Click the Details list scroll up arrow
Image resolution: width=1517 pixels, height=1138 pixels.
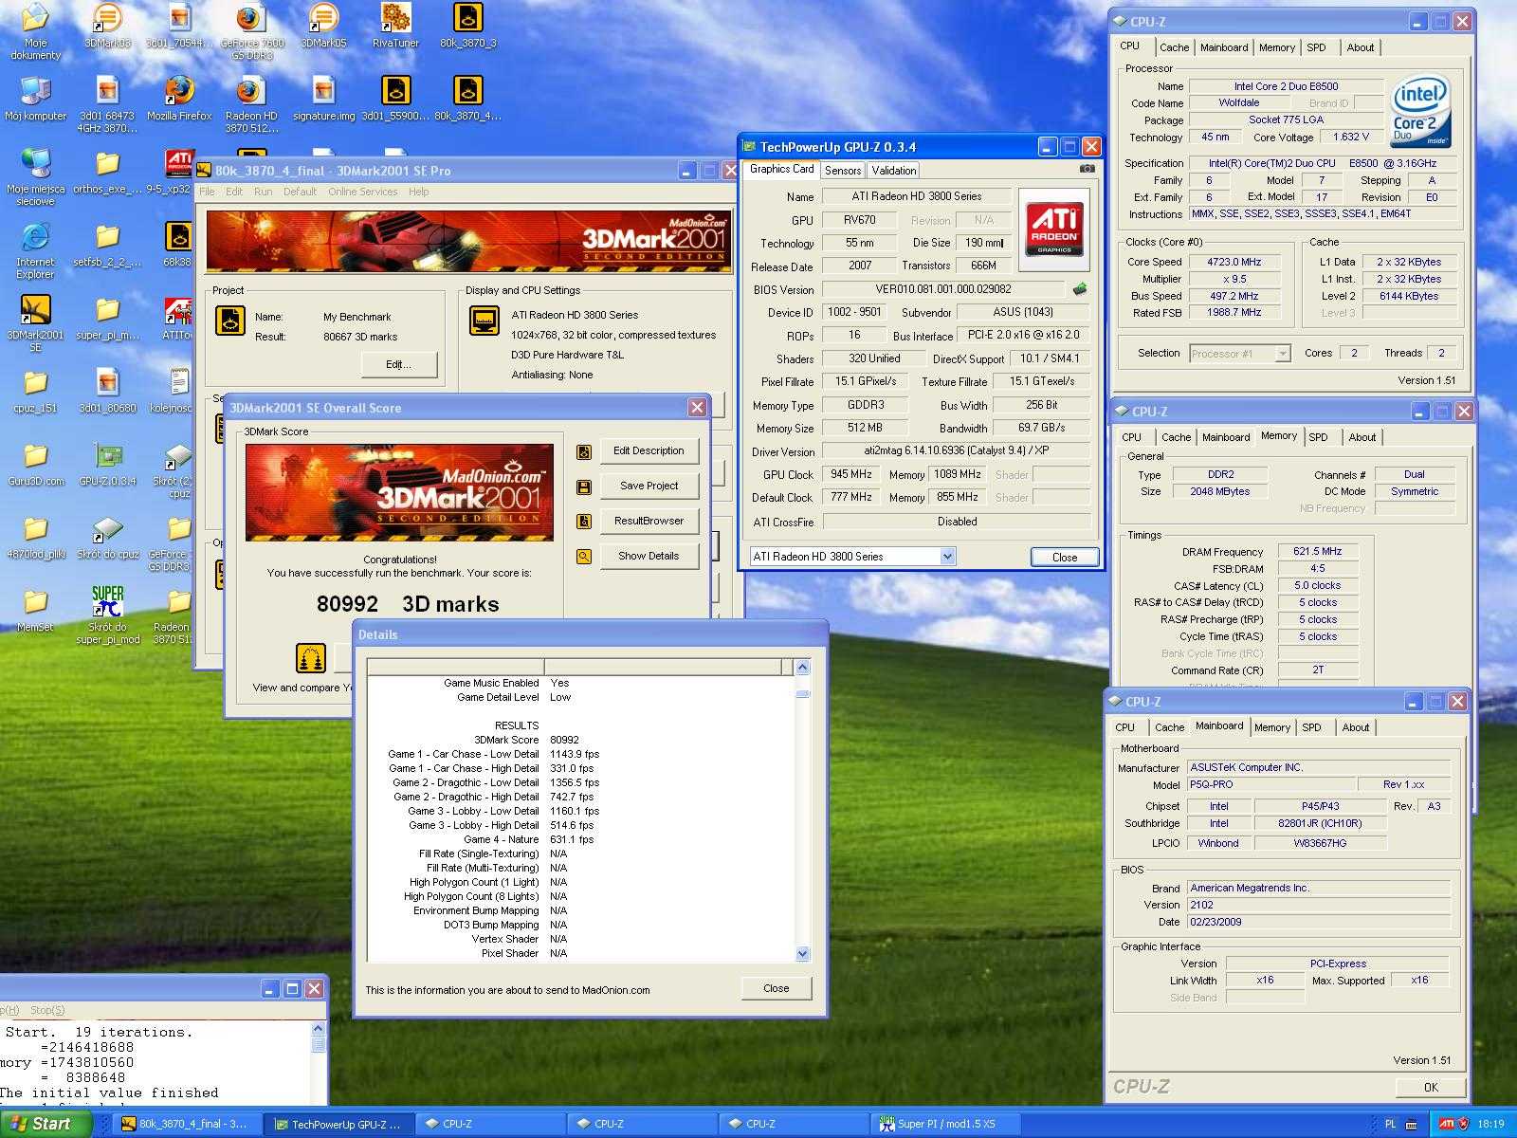tap(802, 668)
